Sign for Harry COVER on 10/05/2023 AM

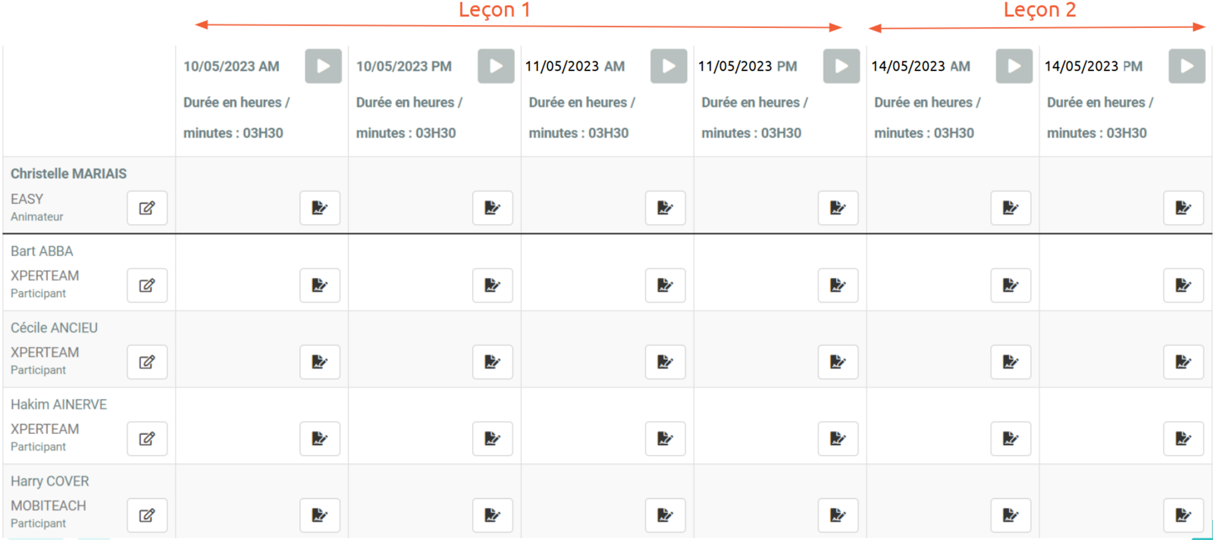click(320, 516)
